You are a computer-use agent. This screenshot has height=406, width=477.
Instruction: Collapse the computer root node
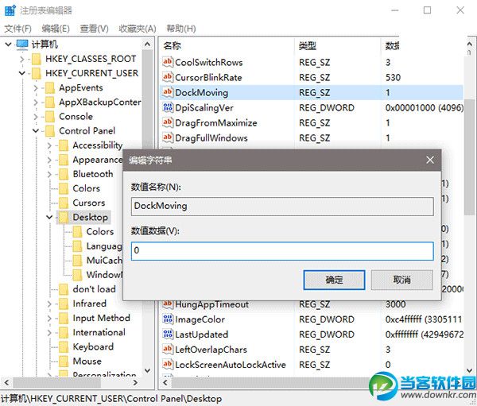click(8, 44)
